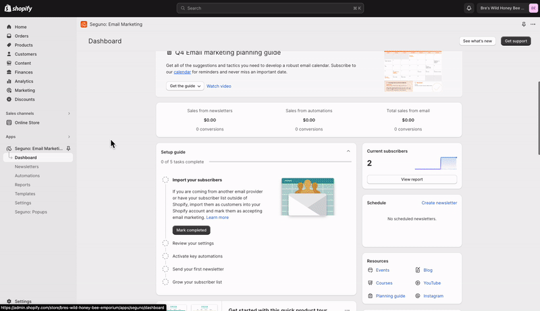Click the YouTube icon in Resources
The height and width of the screenshot is (311, 540).
(418, 283)
